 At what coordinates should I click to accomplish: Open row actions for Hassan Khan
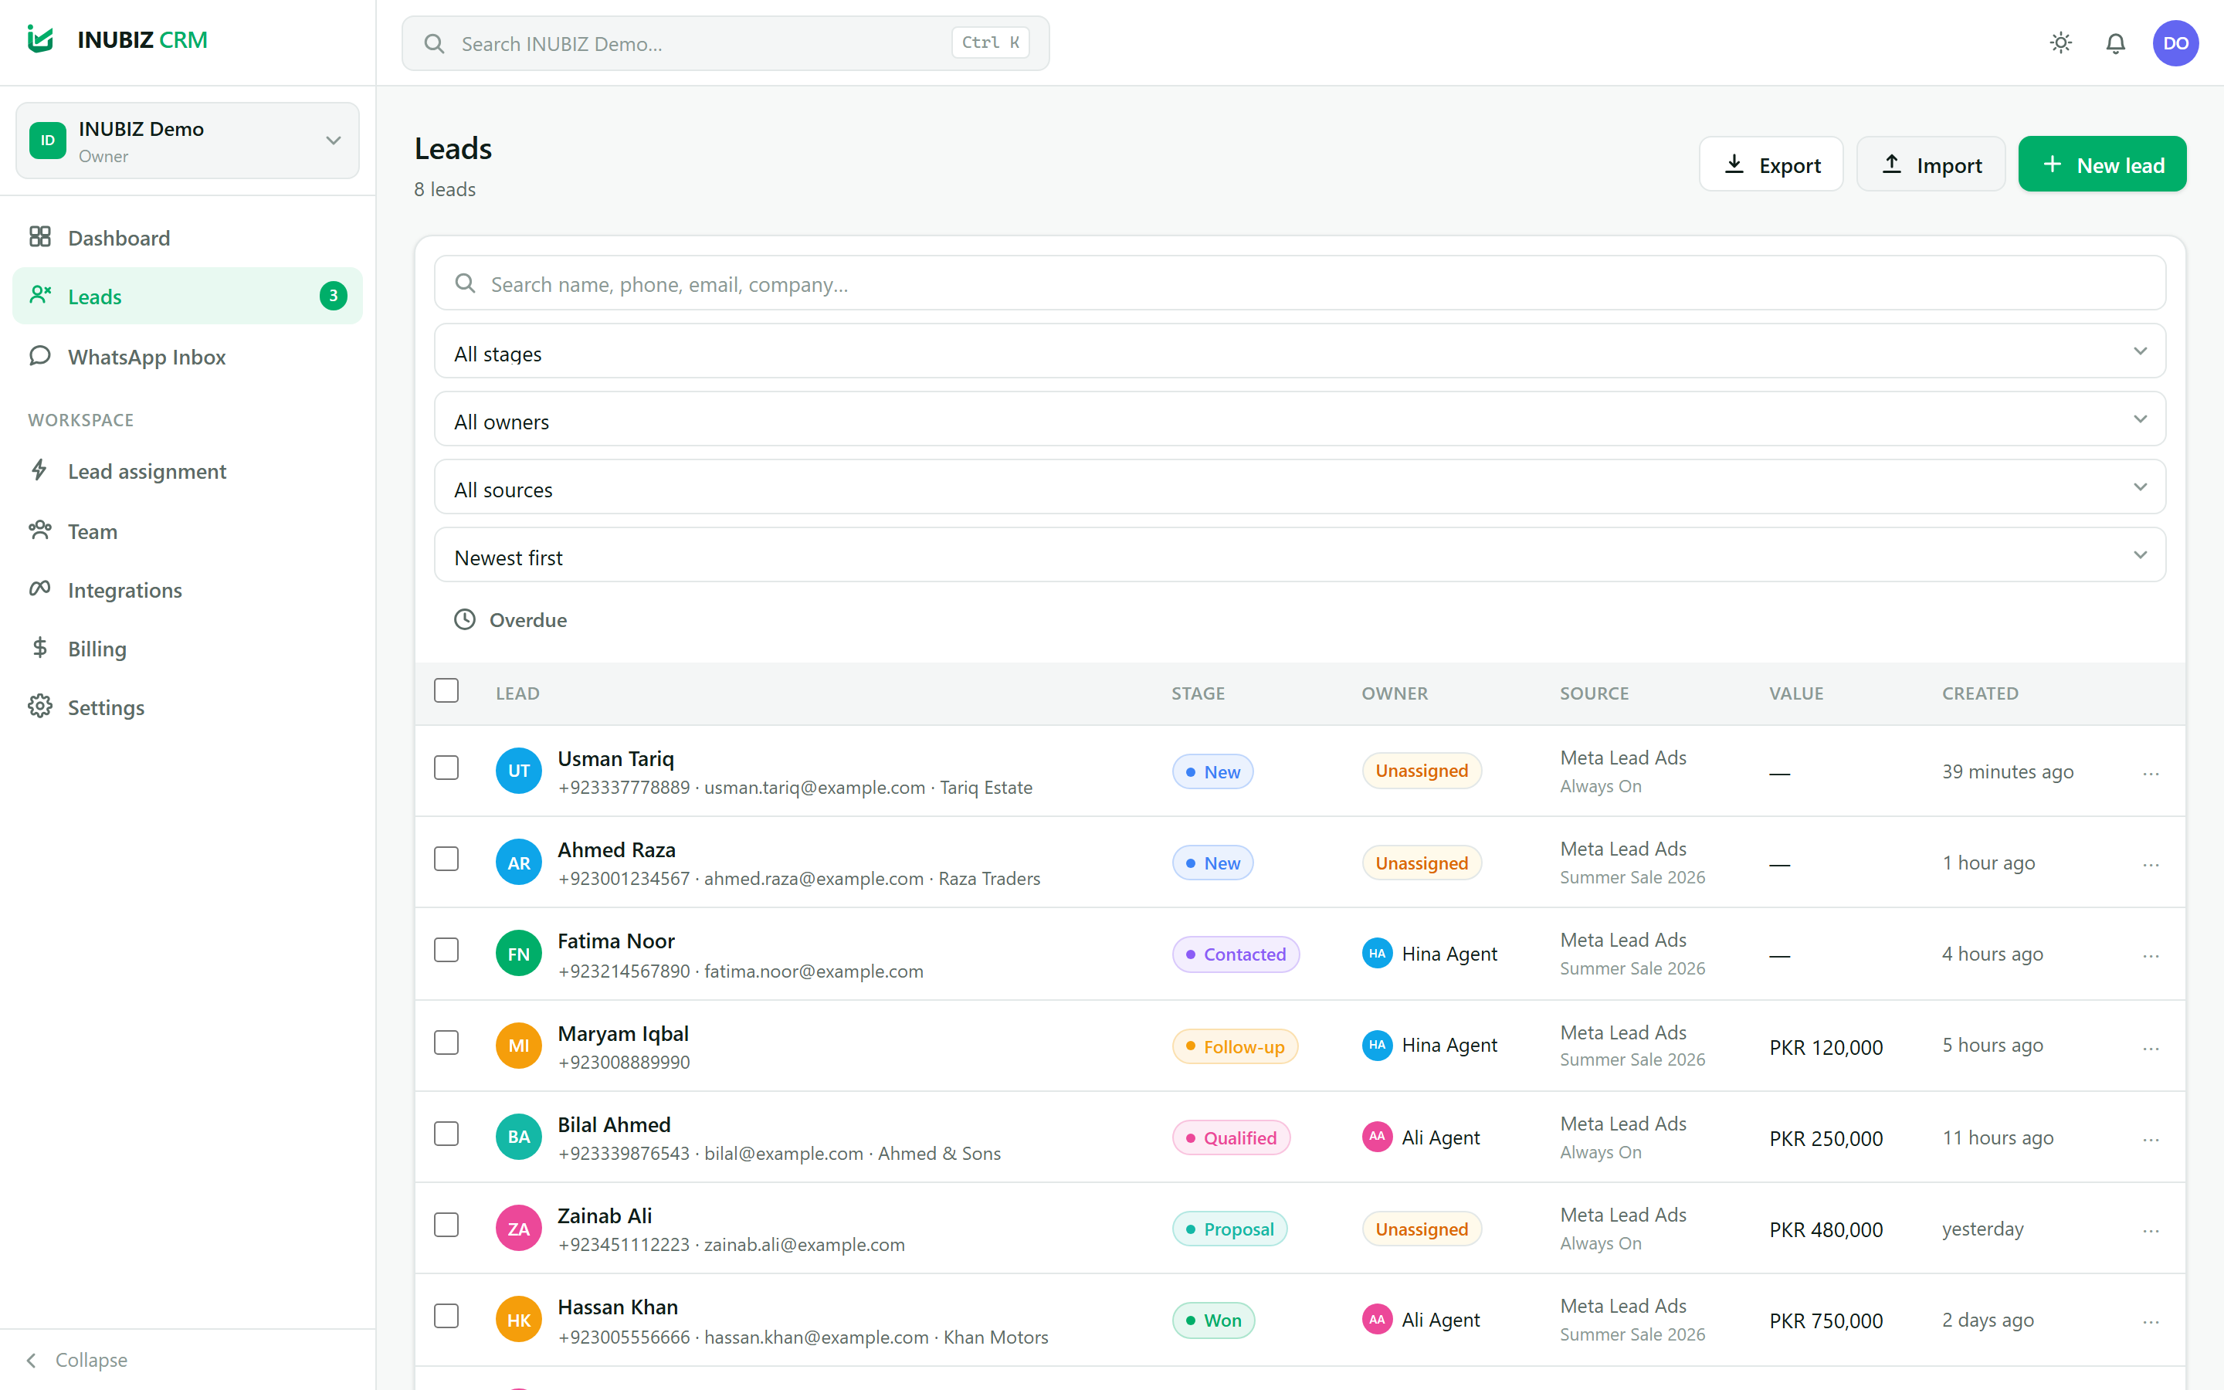(2151, 1321)
